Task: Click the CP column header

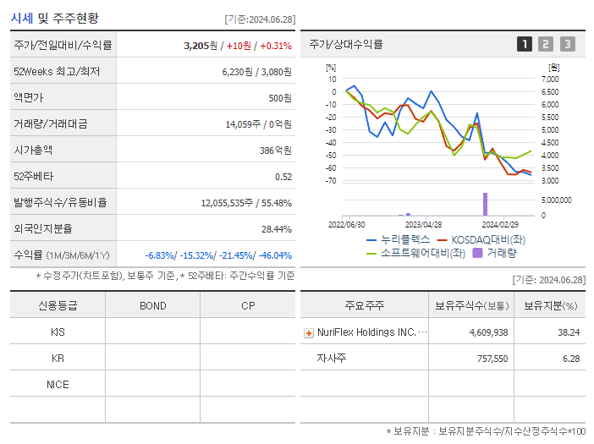Action: pyautogui.click(x=248, y=306)
